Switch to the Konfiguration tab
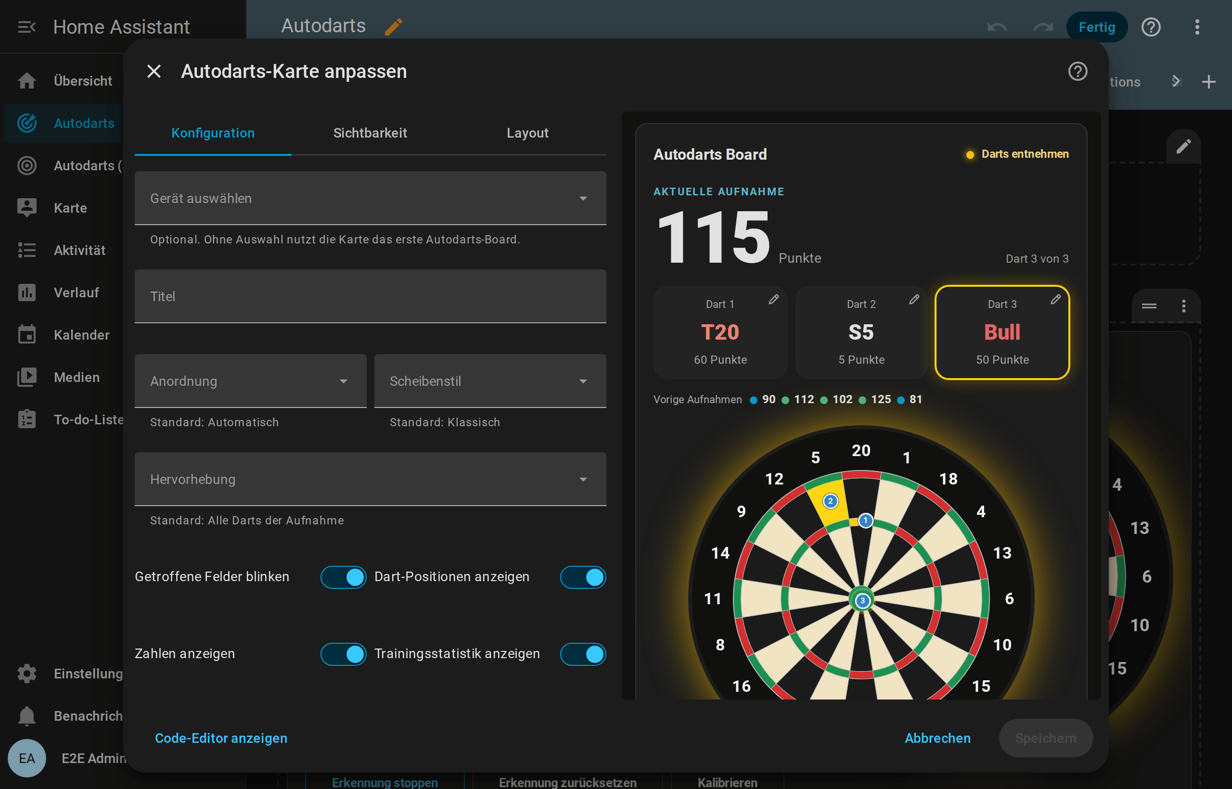Image resolution: width=1232 pixels, height=789 pixels. click(x=213, y=133)
